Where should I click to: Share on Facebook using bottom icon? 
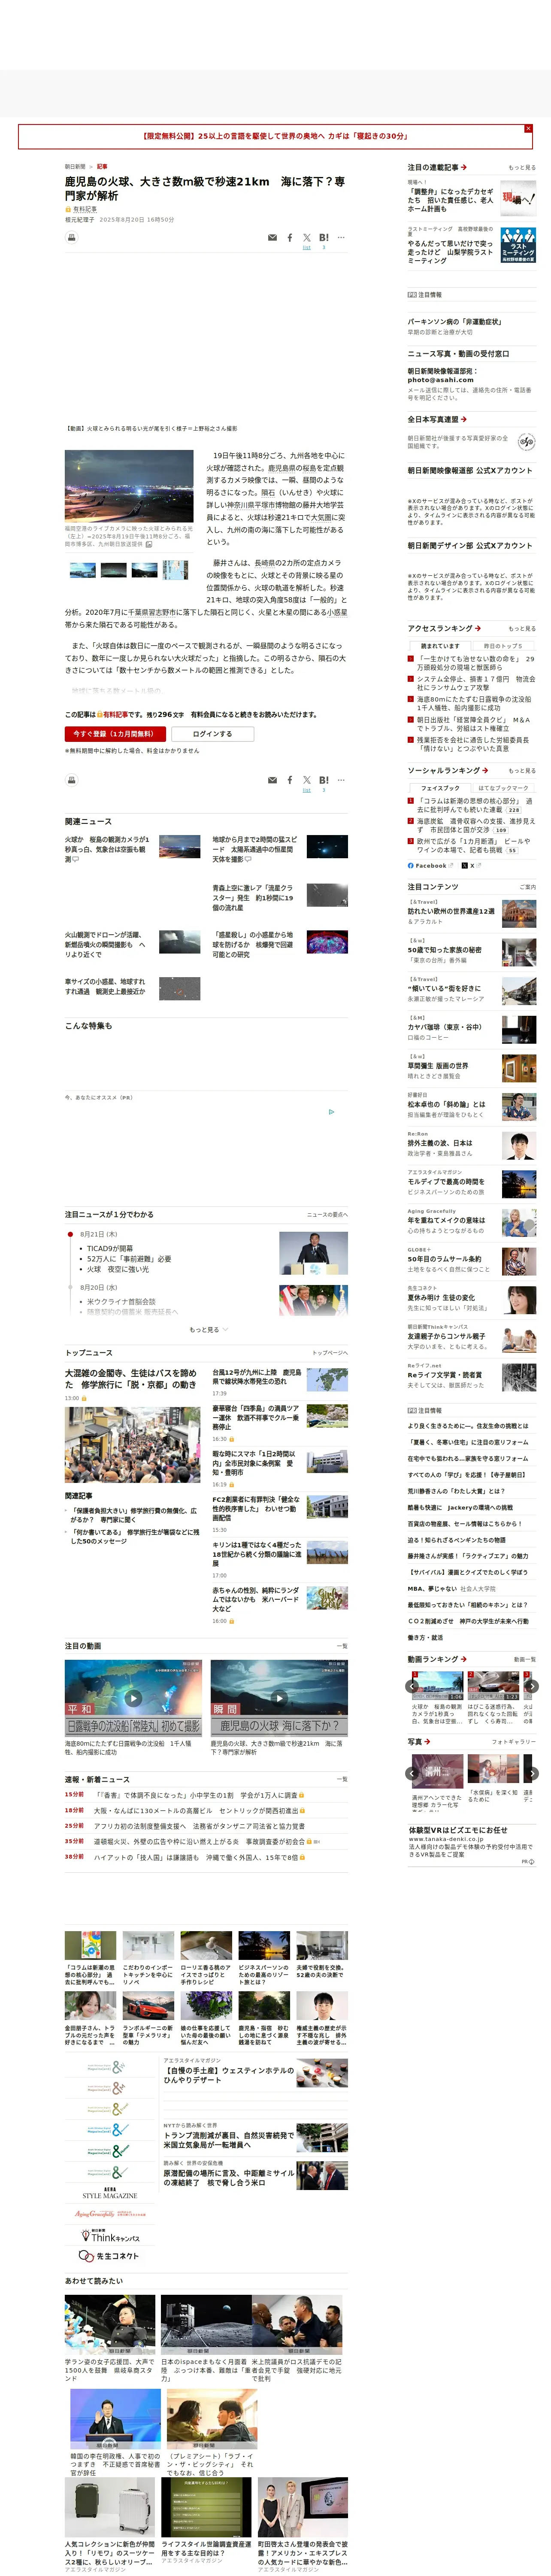pos(290,780)
